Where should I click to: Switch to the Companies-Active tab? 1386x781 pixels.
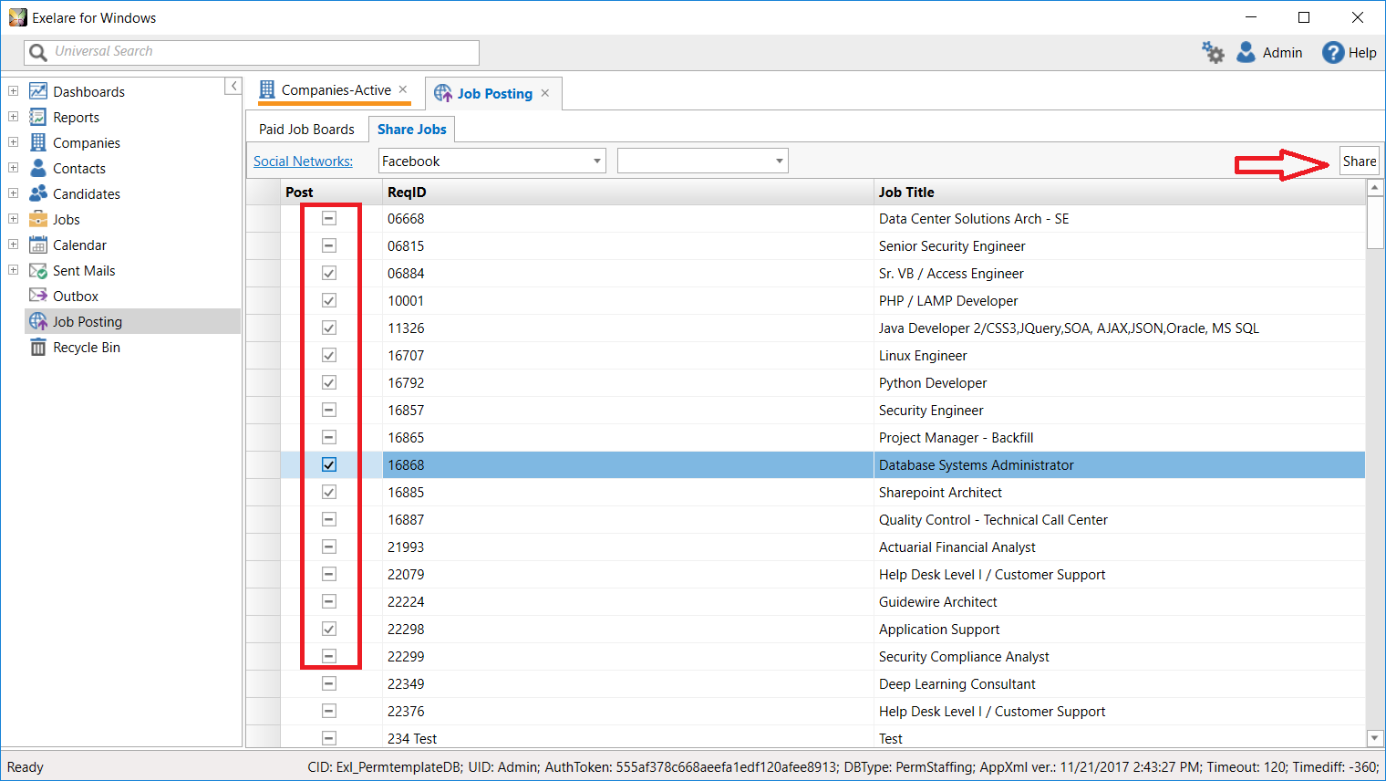[336, 90]
